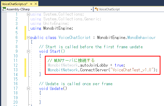
Task: Click 'void Update()' method signature
Action: point(53,89)
